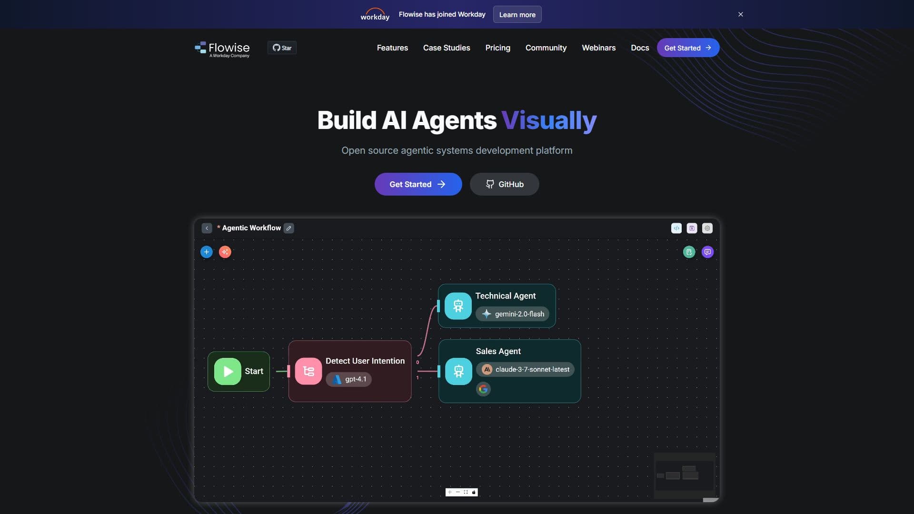Click the canvas minimap thumbnail
Image resolution: width=914 pixels, height=514 pixels.
(x=685, y=475)
